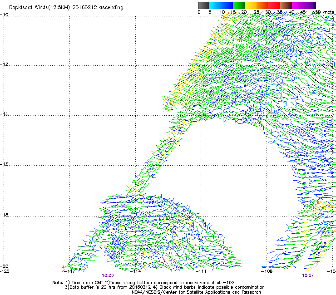Click the gray 0-5 knots color segment

click(203, 5)
